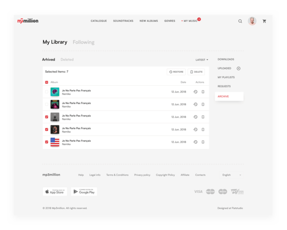Click trash icon in first album row
This screenshot has height=230, width=287.
tap(203, 92)
